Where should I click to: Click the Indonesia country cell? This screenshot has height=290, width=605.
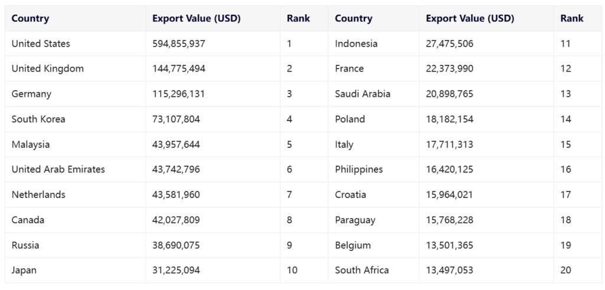coord(356,44)
